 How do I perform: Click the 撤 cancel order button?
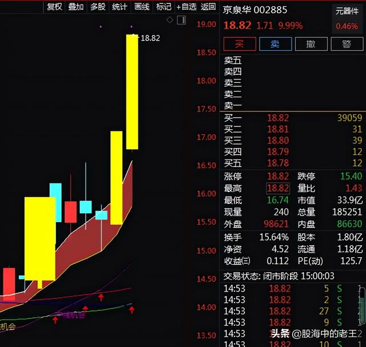[311, 44]
